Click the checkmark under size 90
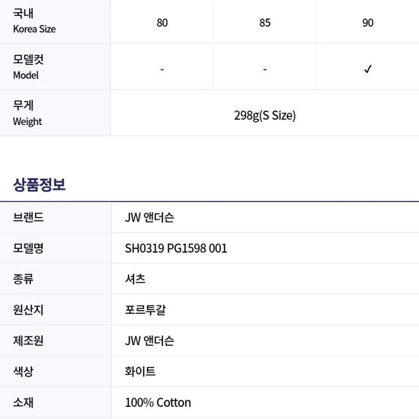Viewport: 419px width, 419px height. pyautogui.click(x=368, y=69)
